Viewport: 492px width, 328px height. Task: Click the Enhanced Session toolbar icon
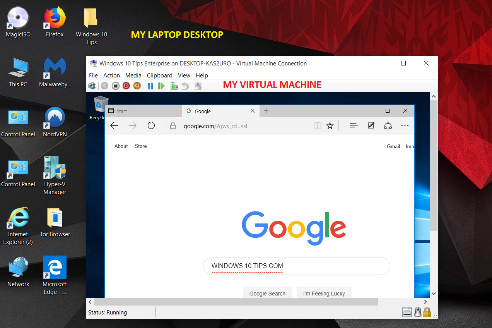pos(198,86)
